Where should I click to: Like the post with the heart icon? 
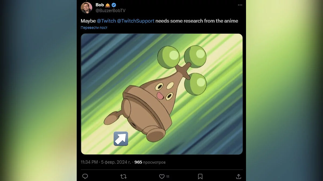[161, 176]
